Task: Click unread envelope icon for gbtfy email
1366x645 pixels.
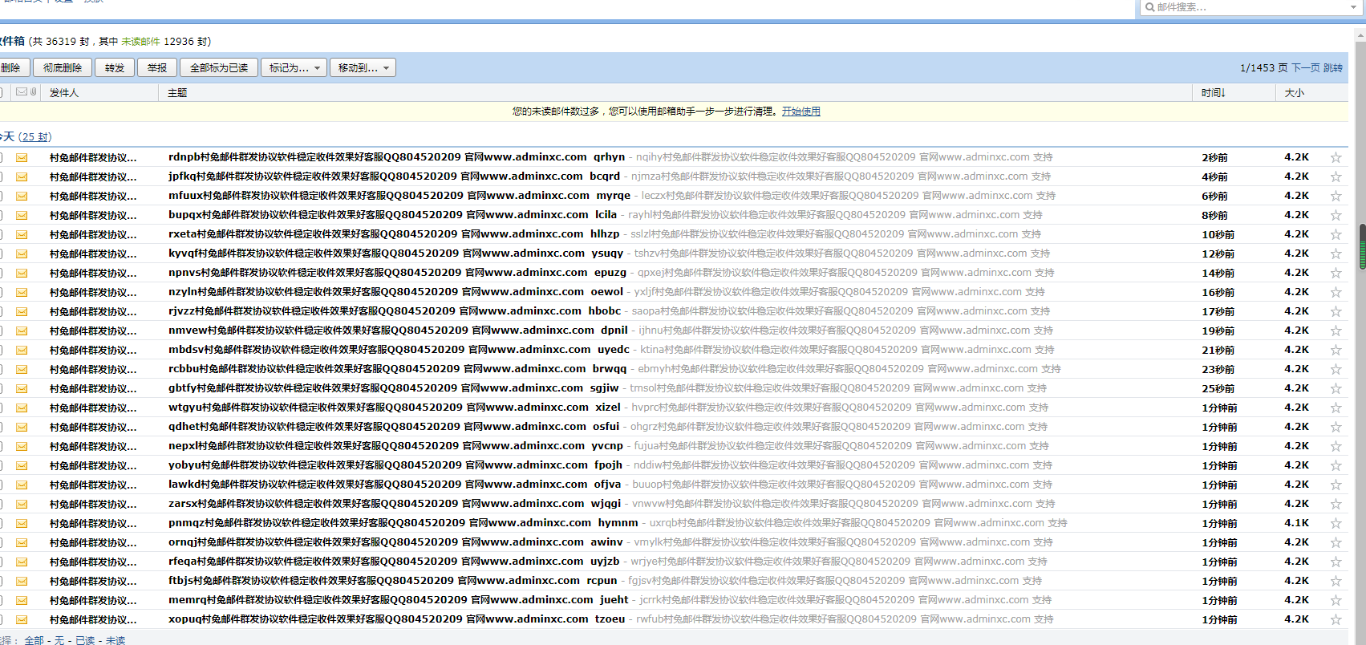Action: (22, 388)
